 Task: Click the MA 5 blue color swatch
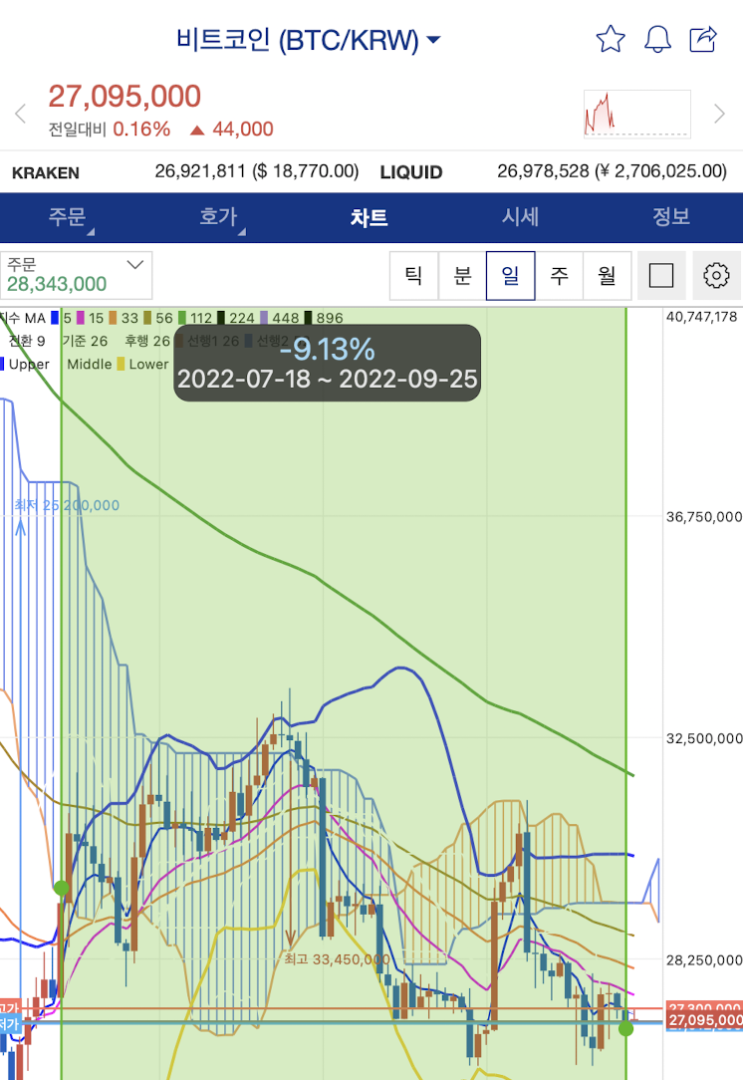coord(55,318)
